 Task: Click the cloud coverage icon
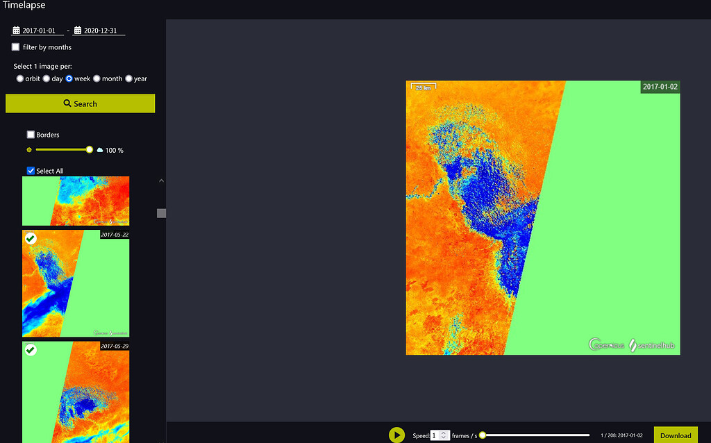click(100, 150)
